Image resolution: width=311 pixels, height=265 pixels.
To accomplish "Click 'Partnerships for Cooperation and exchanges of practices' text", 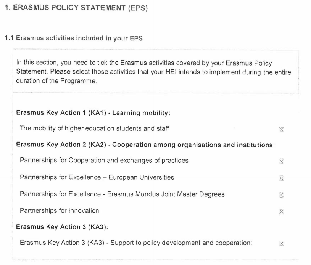I will 104,161.
